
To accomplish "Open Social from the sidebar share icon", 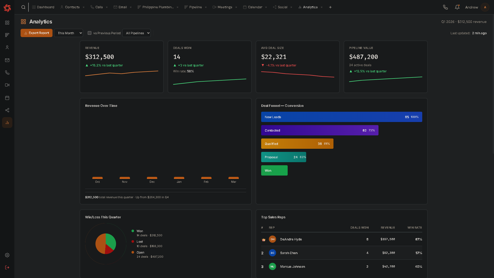I will coord(7,110).
